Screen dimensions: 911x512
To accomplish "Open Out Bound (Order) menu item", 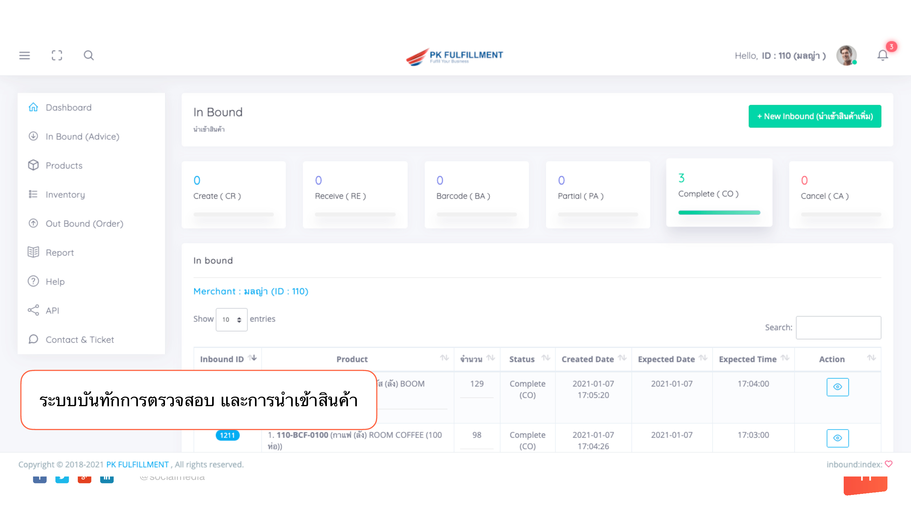I will pyautogui.click(x=84, y=223).
